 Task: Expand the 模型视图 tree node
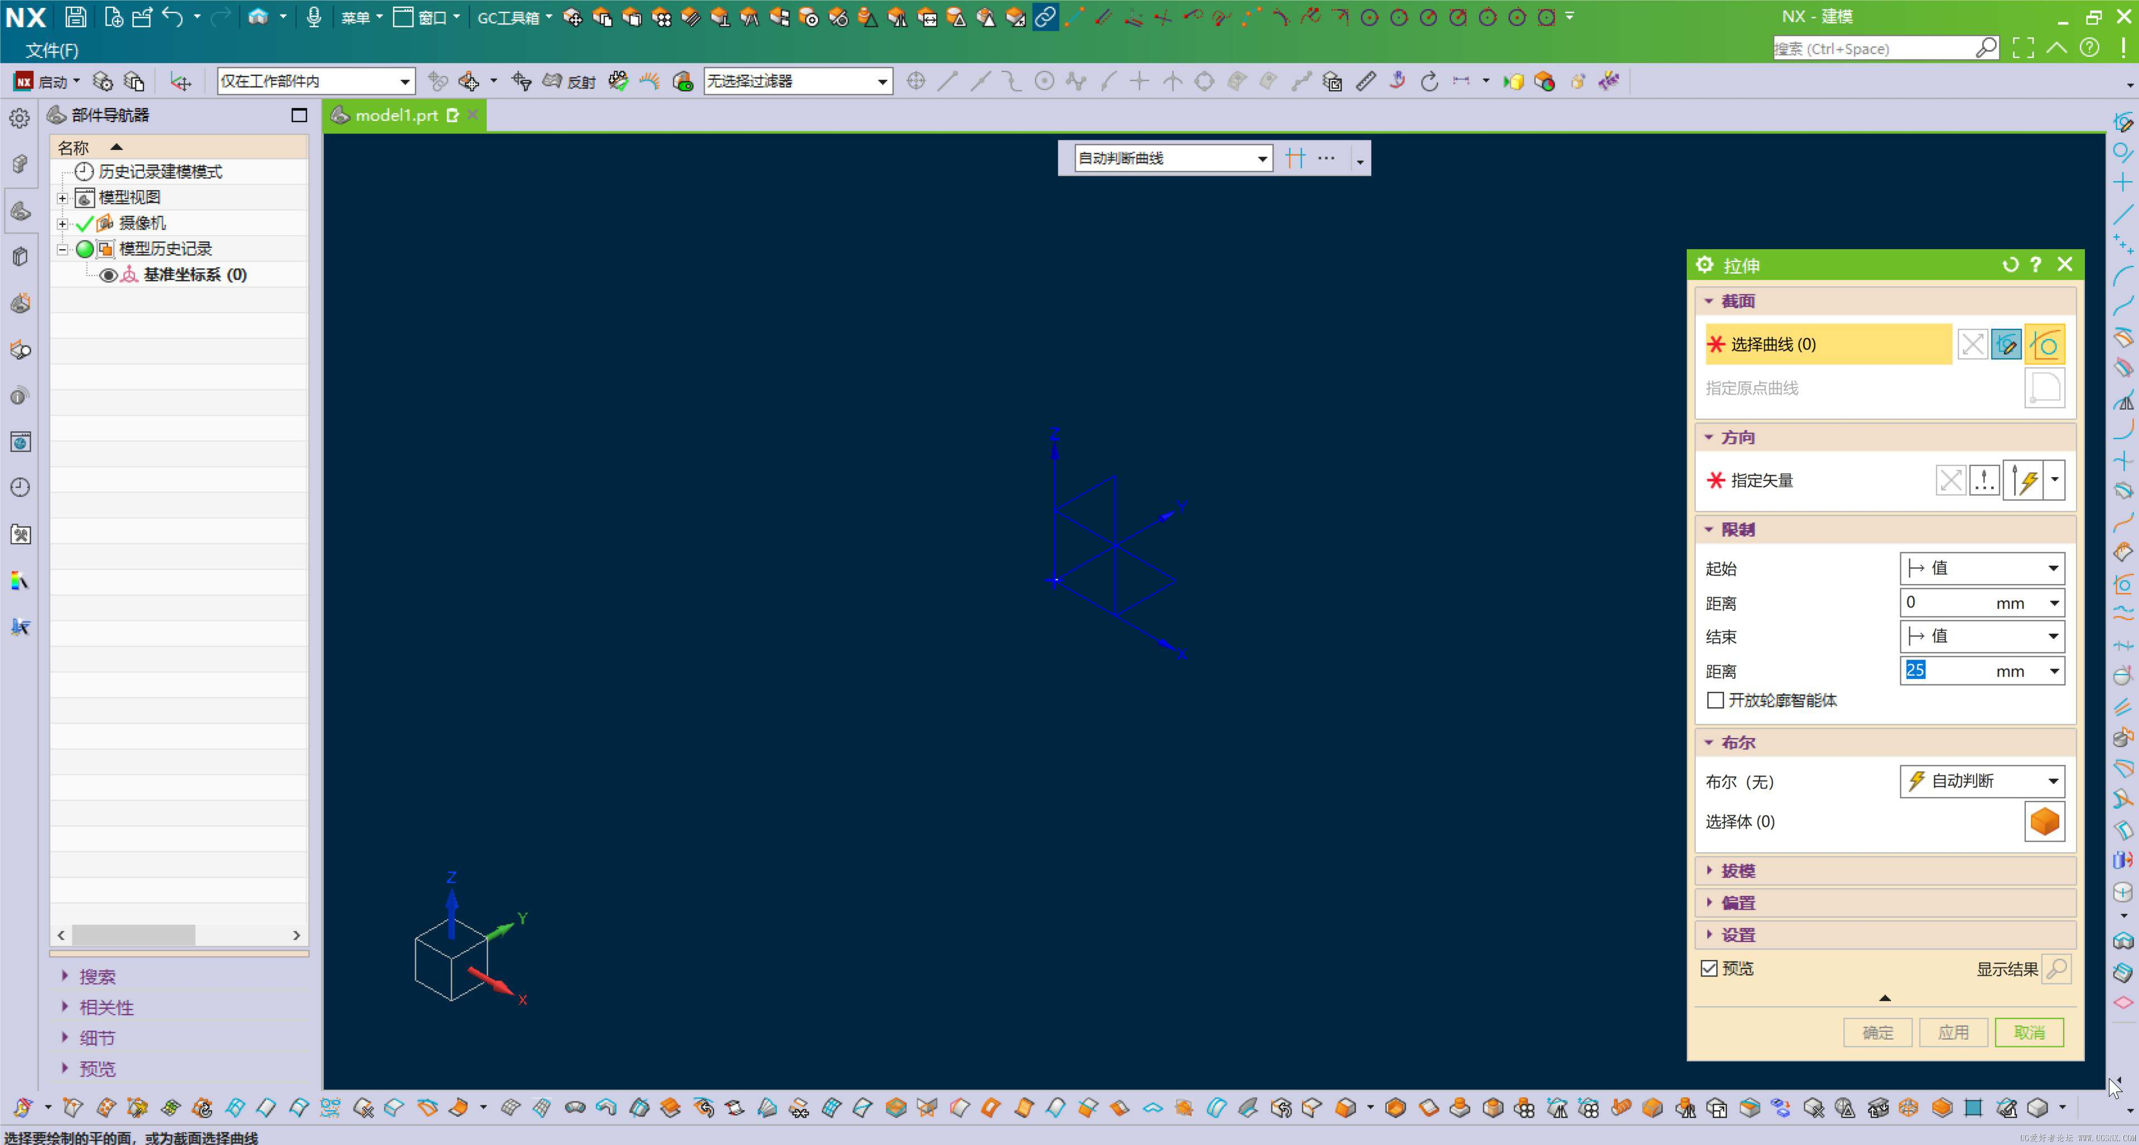(62, 197)
